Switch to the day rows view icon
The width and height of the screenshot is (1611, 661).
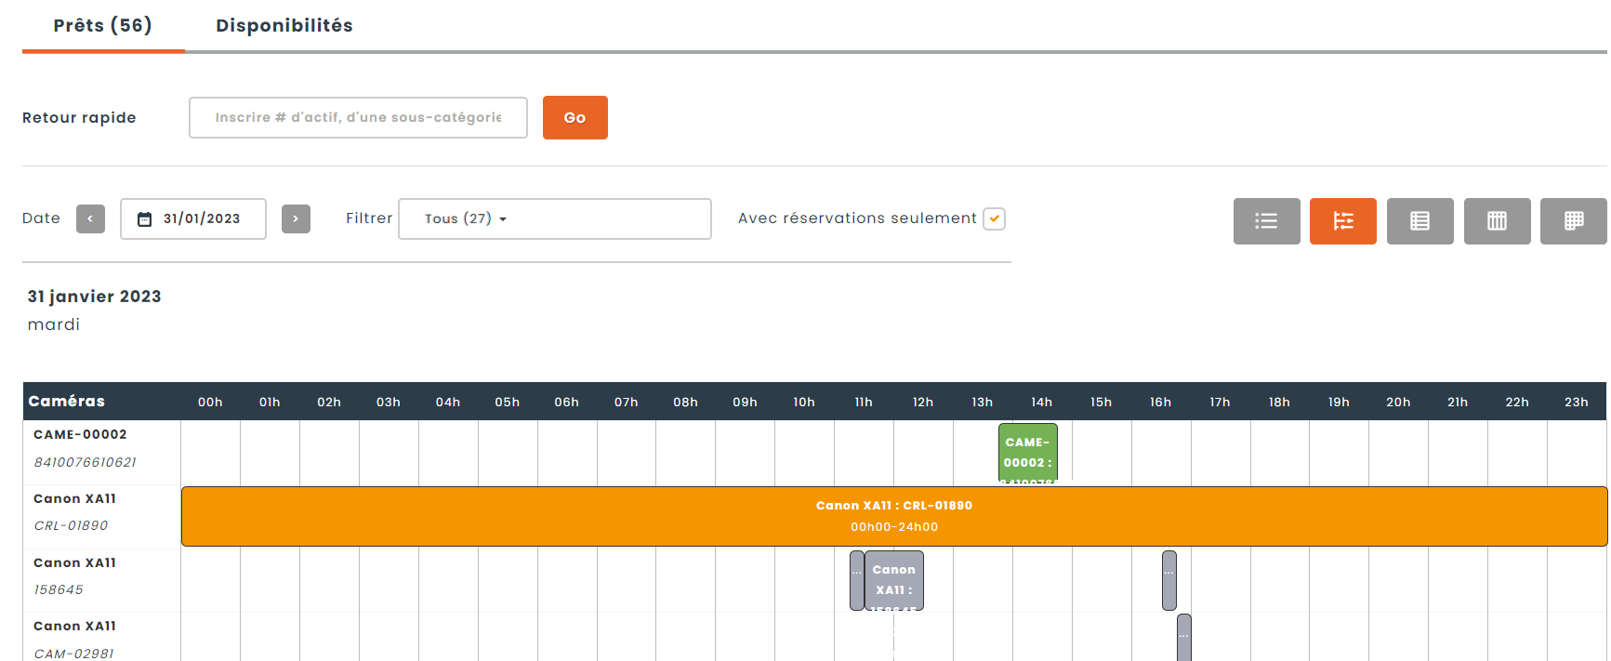1420,221
